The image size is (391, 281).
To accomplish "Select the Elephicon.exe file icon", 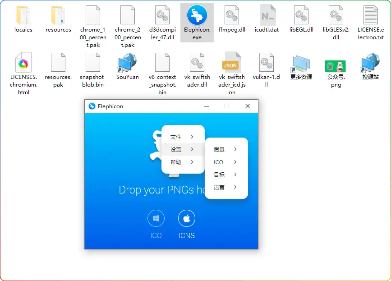I will (197, 16).
